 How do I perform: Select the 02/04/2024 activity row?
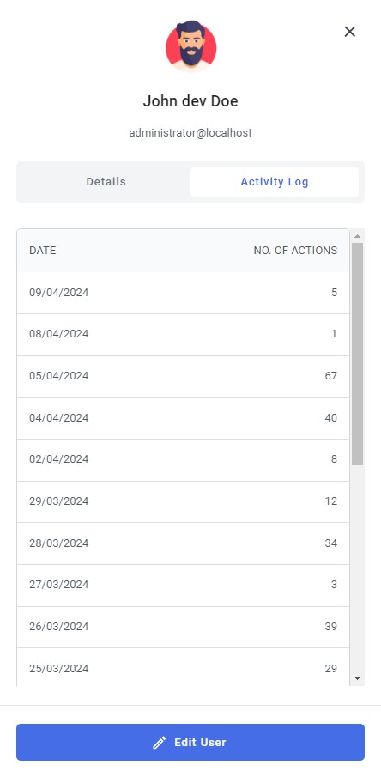point(184,459)
